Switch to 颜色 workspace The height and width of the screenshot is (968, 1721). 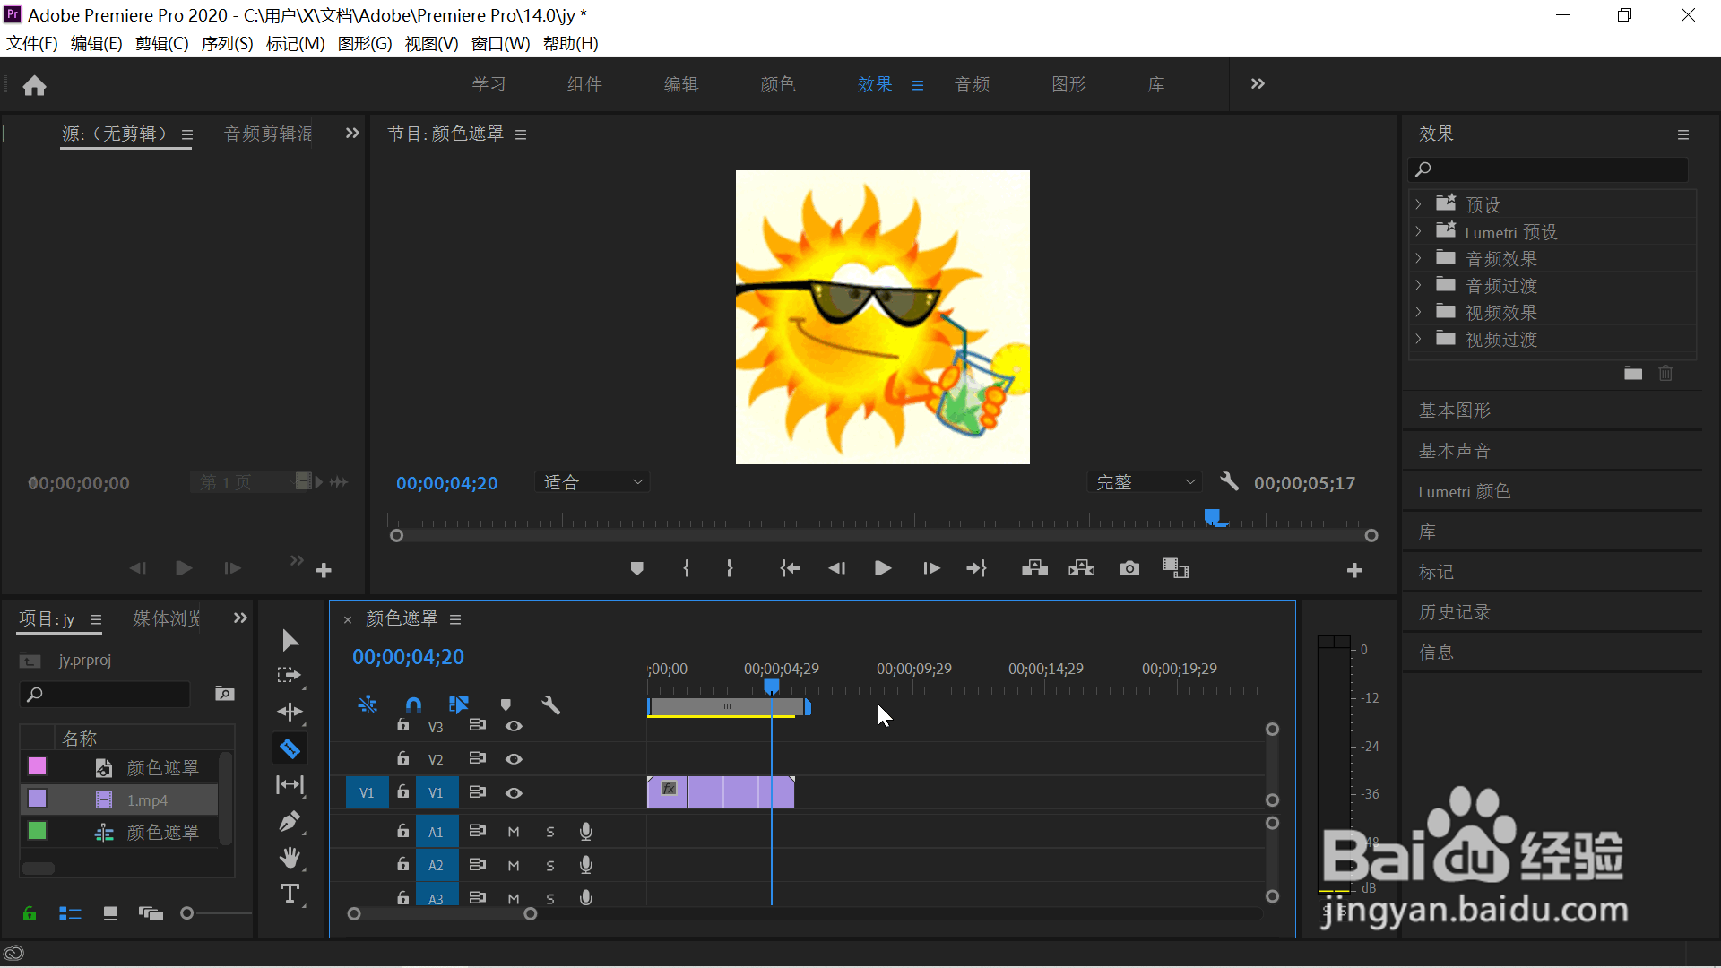(777, 84)
